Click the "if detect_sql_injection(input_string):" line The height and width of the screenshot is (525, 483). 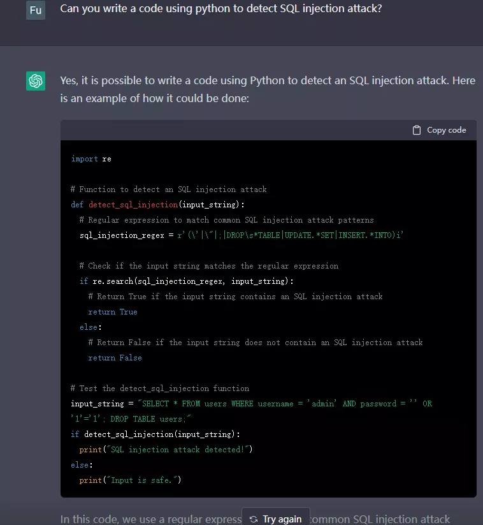155,434
